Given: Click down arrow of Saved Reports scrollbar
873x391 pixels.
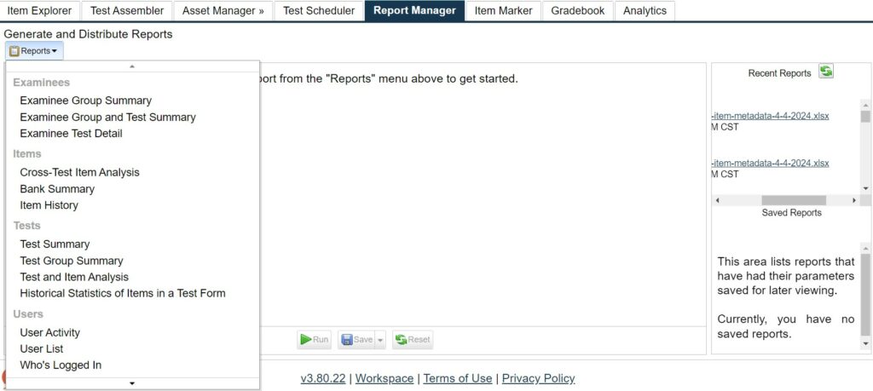Looking at the screenshot, I should (865, 344).
